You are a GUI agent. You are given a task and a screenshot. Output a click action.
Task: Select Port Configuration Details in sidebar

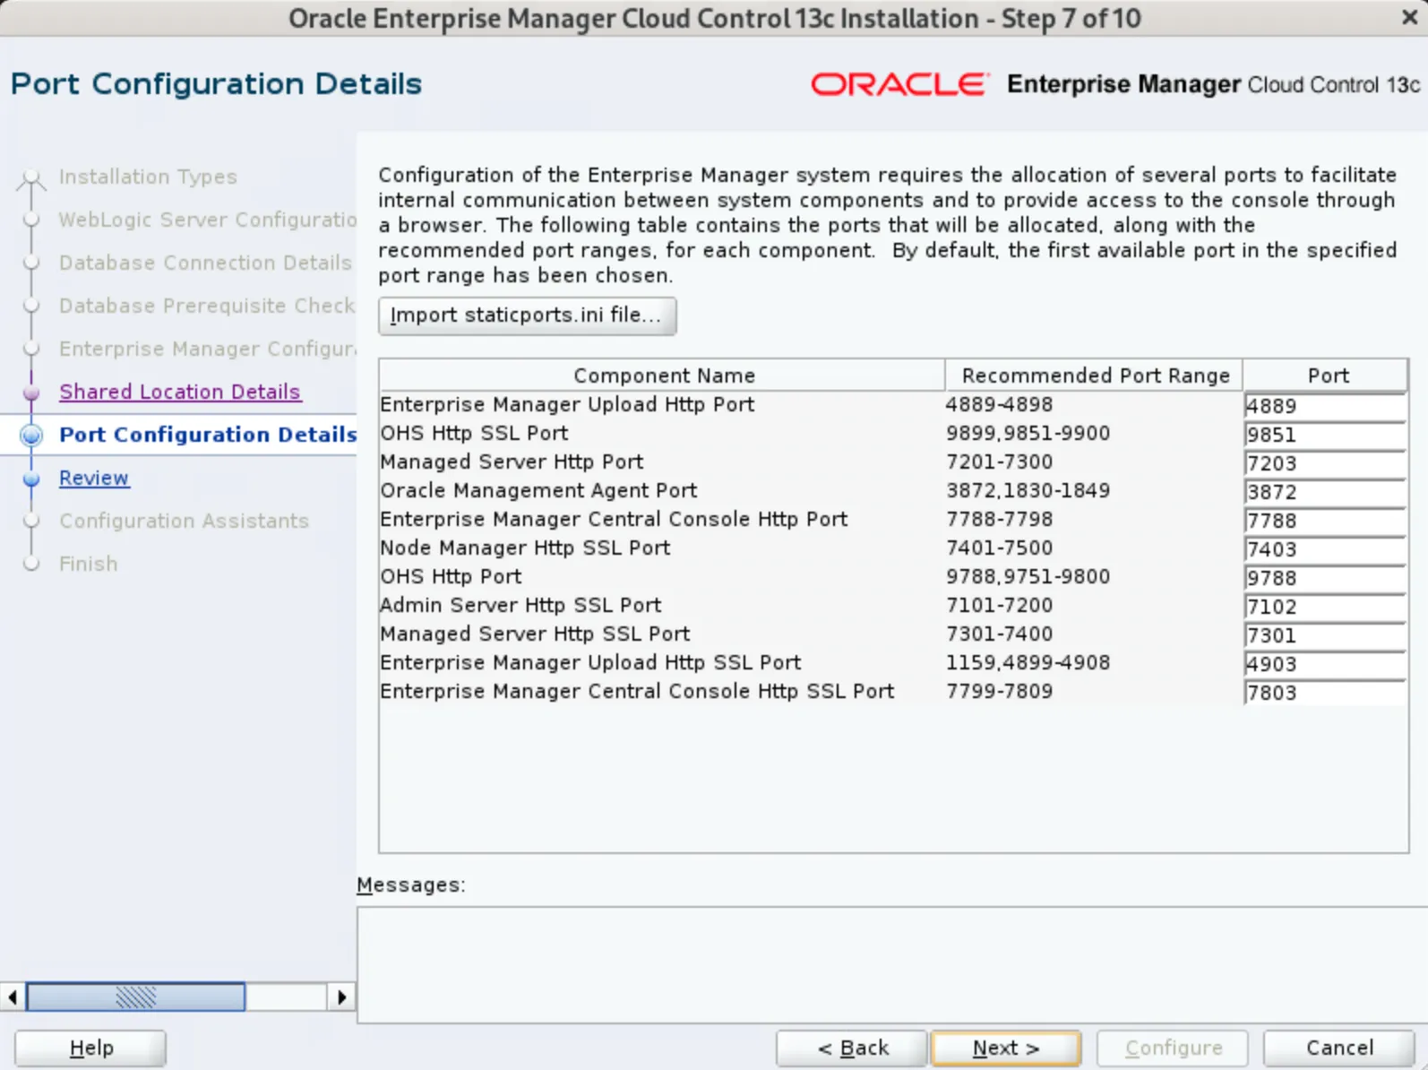coord(208,435)
